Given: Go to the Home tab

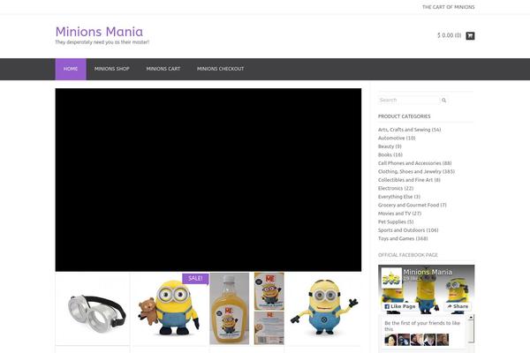Looking at the screenshot, I should click(71, 69).
